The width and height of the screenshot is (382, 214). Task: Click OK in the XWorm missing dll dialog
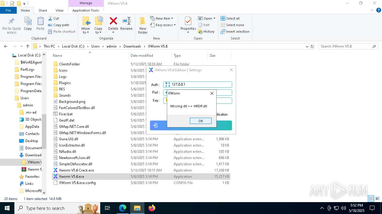coord(201,121)
